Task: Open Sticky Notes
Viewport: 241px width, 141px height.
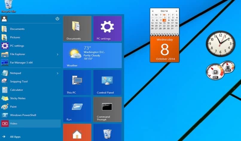Action: point(31,98)
